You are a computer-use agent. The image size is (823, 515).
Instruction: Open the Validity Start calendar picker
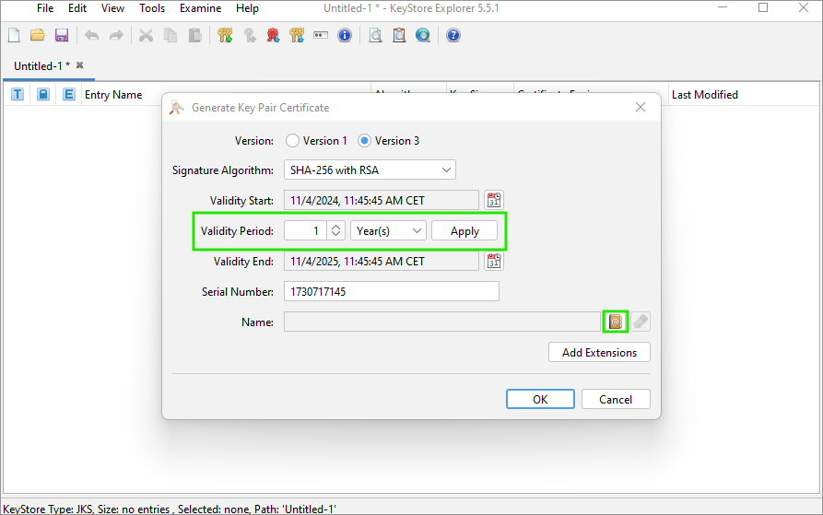coord(494,200)
